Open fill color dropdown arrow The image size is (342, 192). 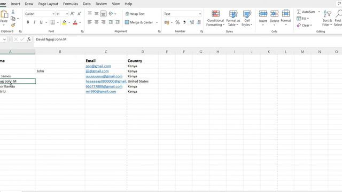(x=69, y=22)
